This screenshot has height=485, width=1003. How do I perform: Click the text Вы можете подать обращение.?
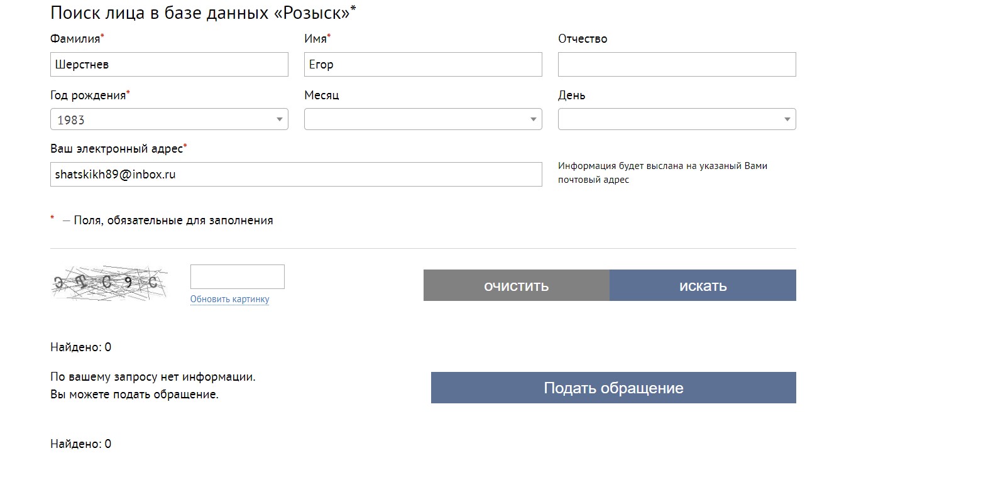(134, 395)
